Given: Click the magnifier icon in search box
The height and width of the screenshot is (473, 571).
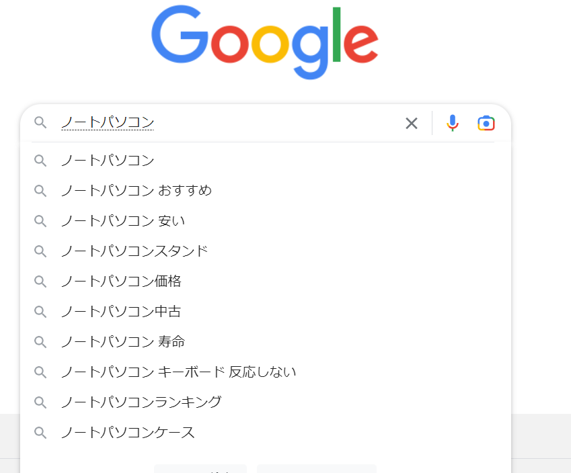Looking at the screenshot, I should coord(40,122).
